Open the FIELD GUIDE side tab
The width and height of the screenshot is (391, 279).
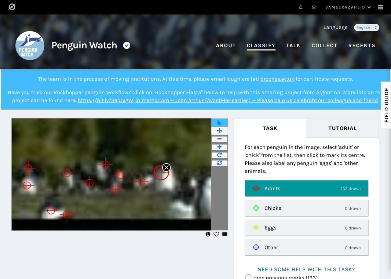click(x=386, y=105)
